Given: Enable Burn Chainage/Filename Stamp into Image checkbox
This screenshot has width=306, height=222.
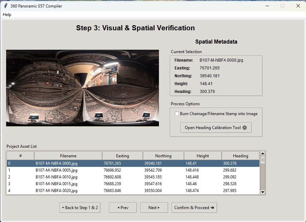Looking at the screenshot, I should [x=177, y=114].
